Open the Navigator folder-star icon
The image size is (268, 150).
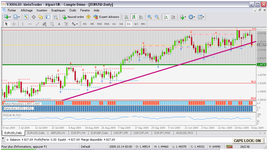pyautogui.click(x=41, y=17)
